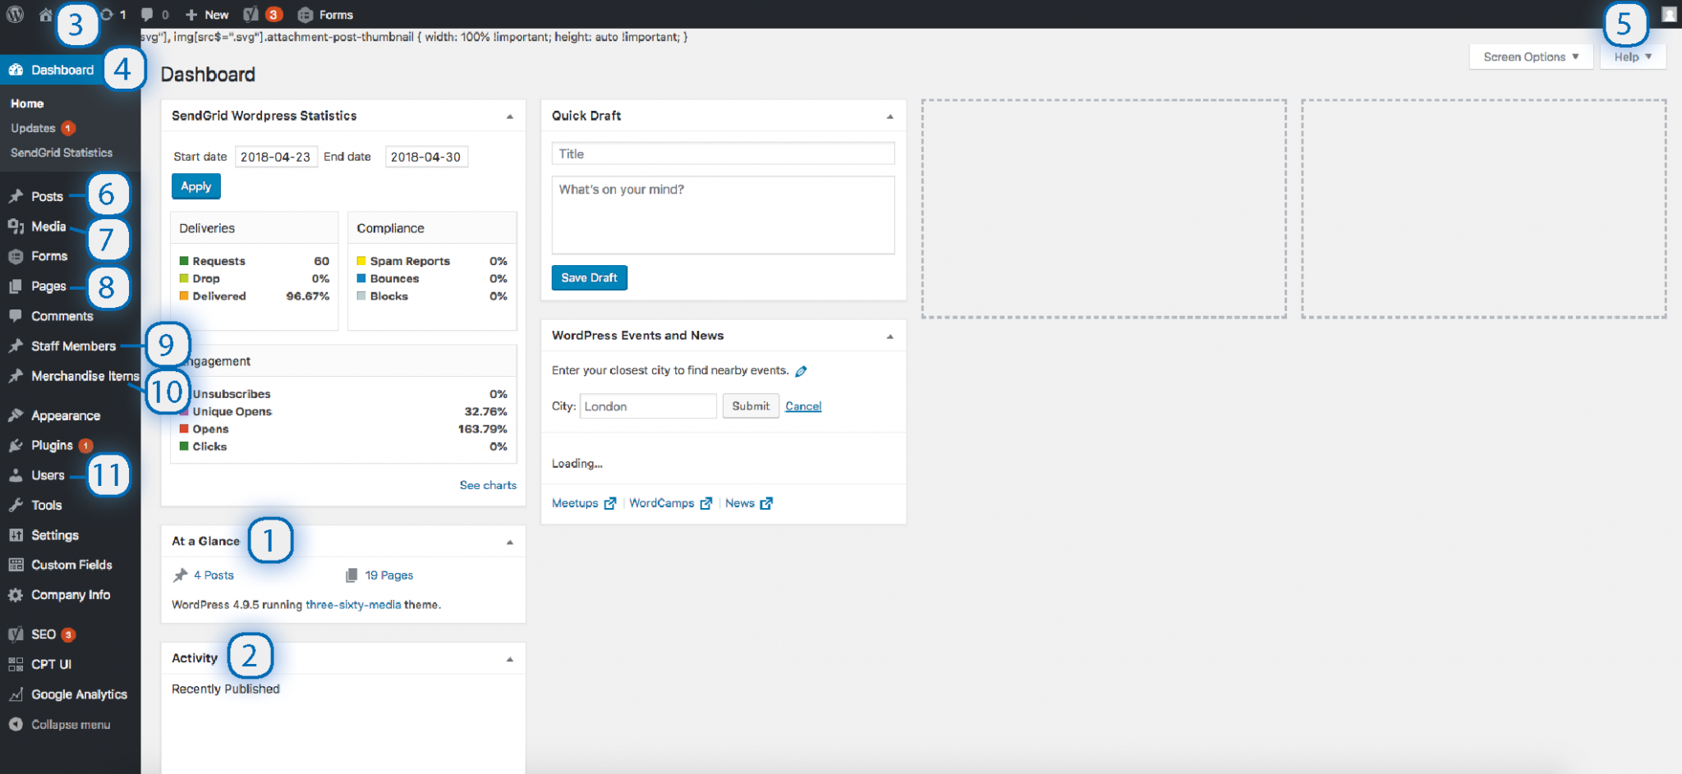
Task: Submit the city for nearby events
Action: tap(751, 406)
